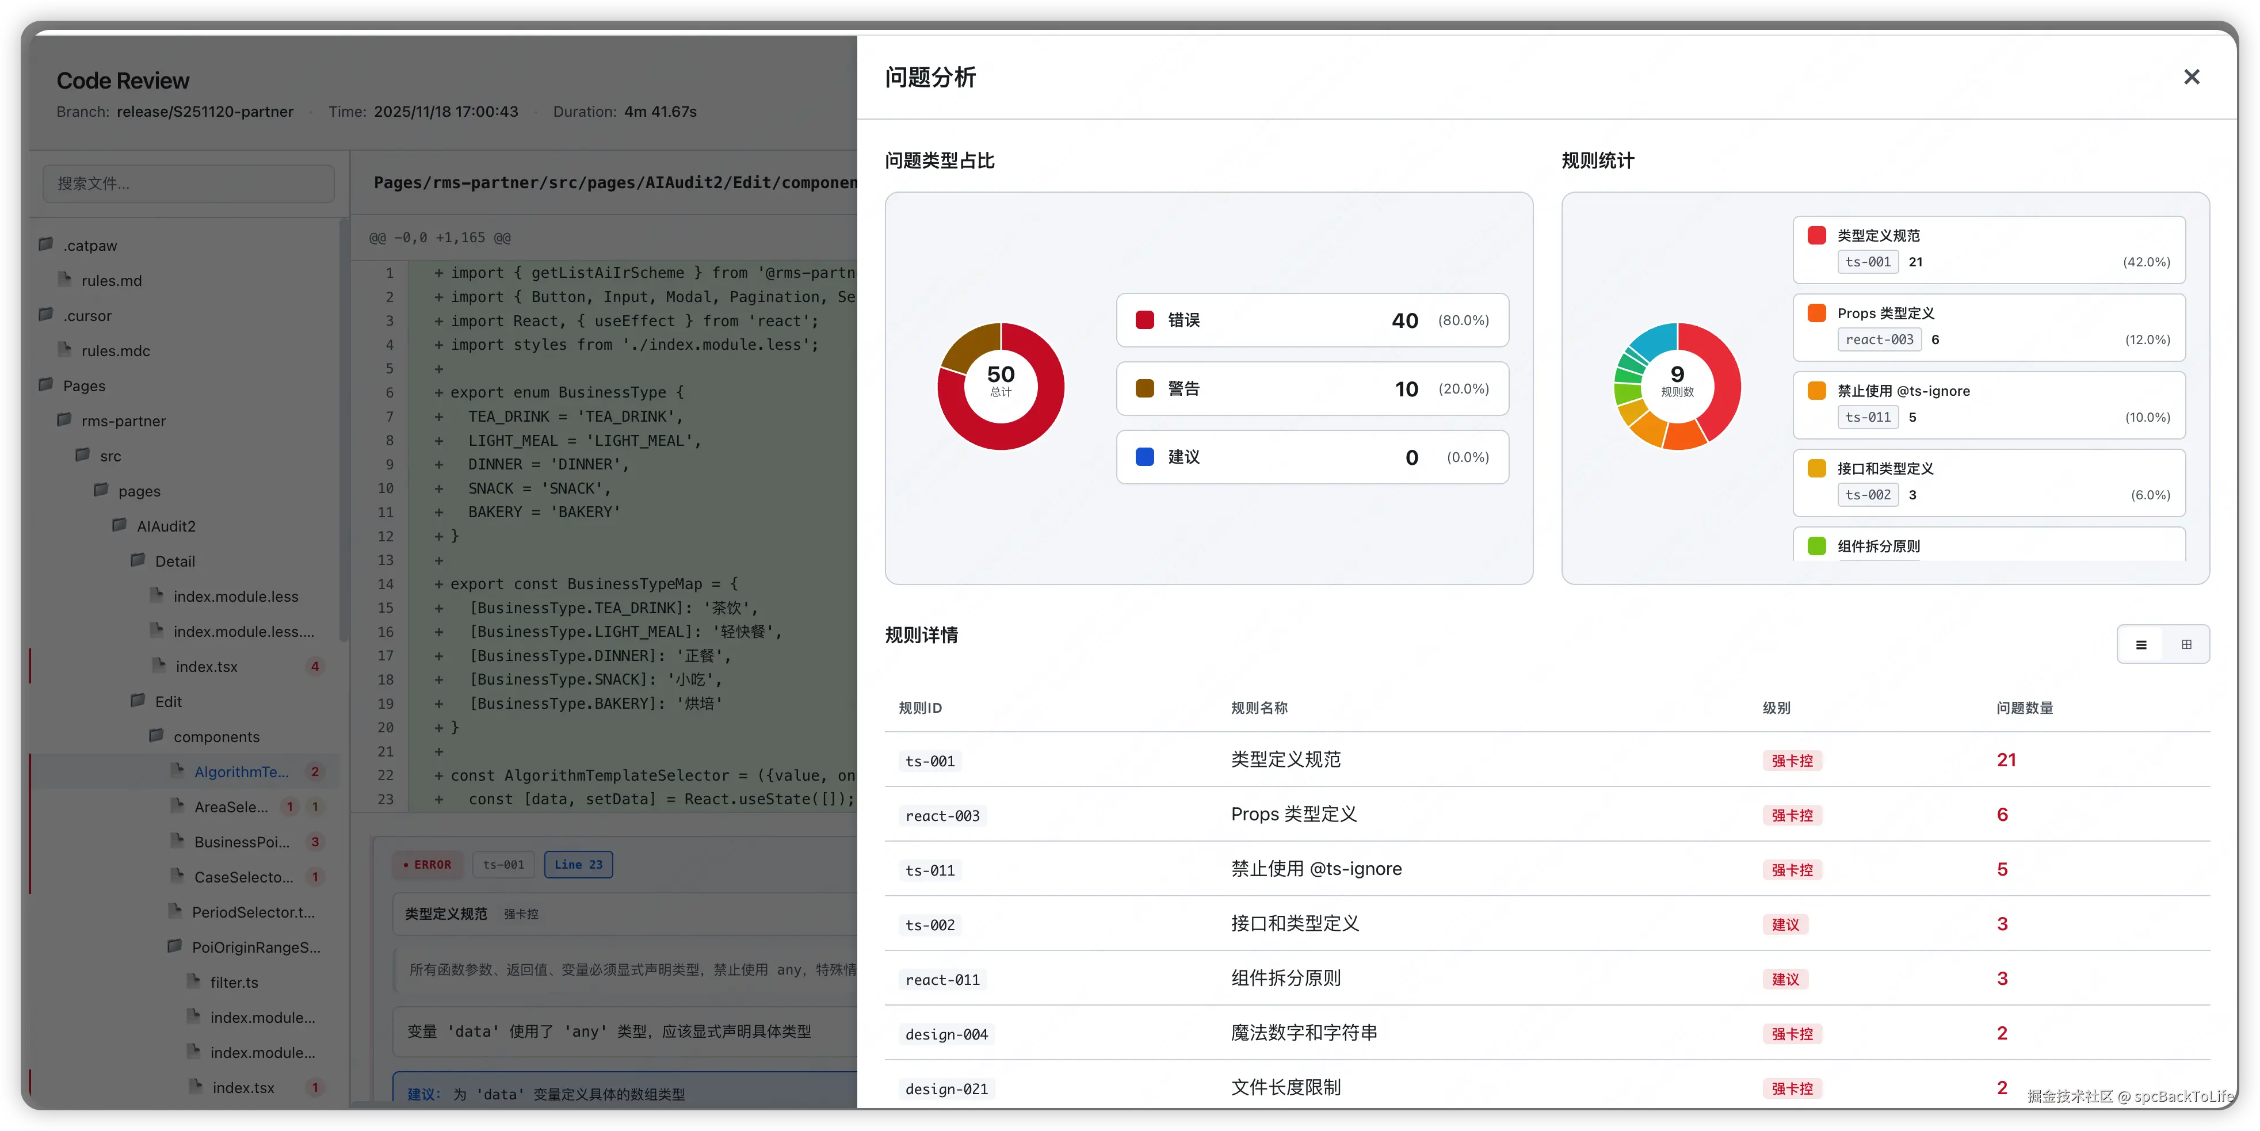Click the red 错误 legend swatch

point(1144,320)
